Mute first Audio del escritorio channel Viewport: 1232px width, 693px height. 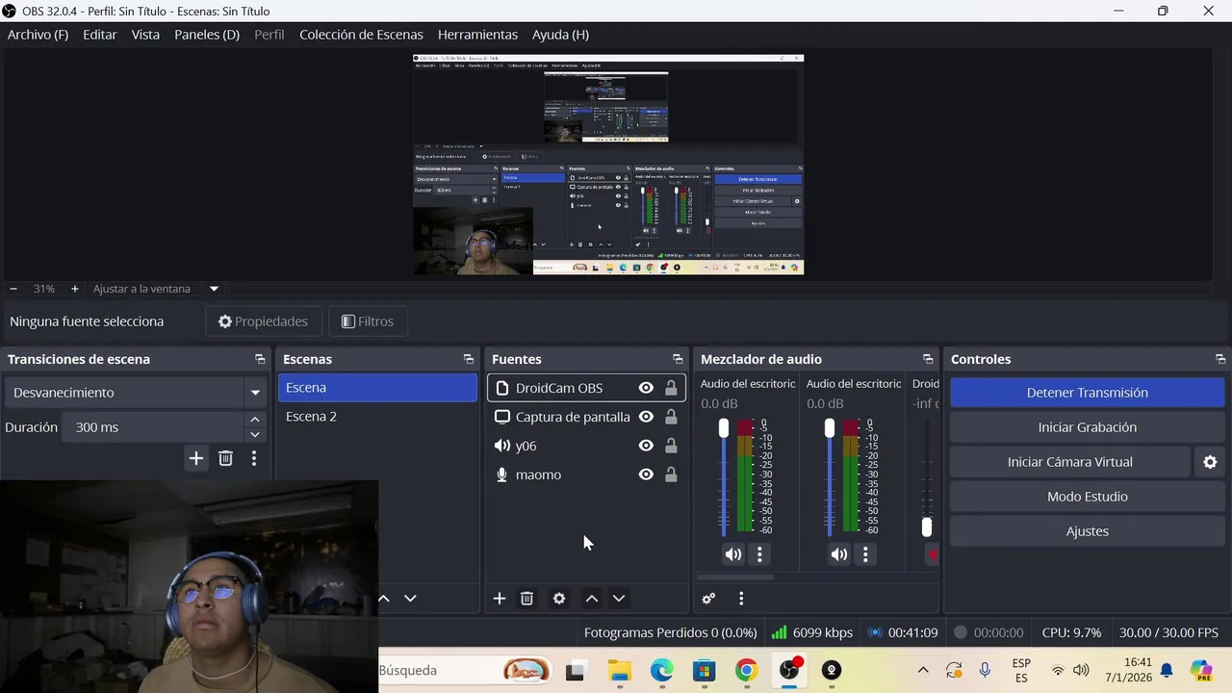733,554
